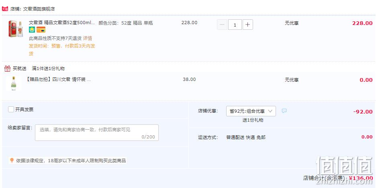Open the 【赠品勿拍】四川文君 情怀装 gift title
The width and height of the screenshot is (376, 188).
[x=58, y=80]
